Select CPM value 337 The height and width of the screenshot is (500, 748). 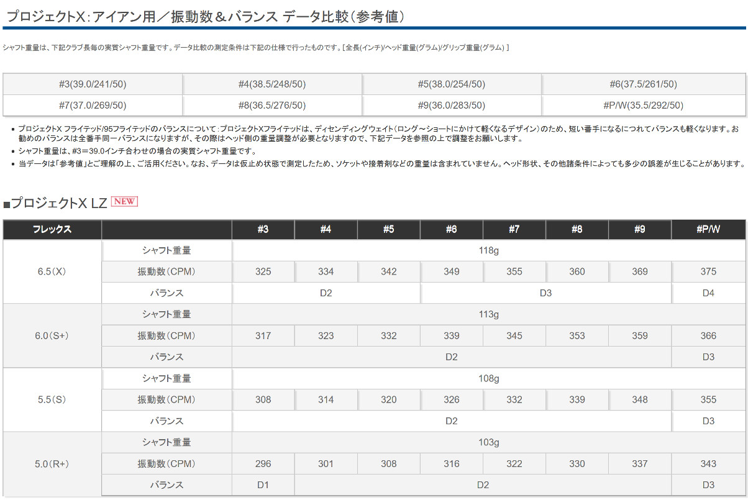point(640,463)
